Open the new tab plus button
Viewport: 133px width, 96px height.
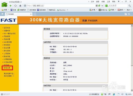click(35, 14)
